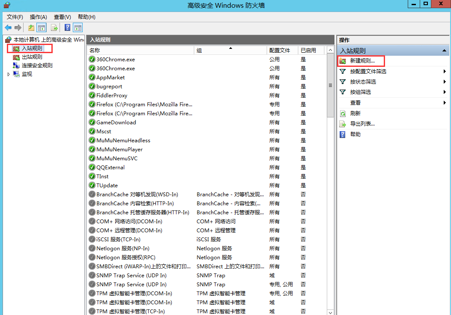Screen dimensions: 451x315
Task: Select the Netlogon 服务授权(RPC) rule
Action: [x=206, y=258]
